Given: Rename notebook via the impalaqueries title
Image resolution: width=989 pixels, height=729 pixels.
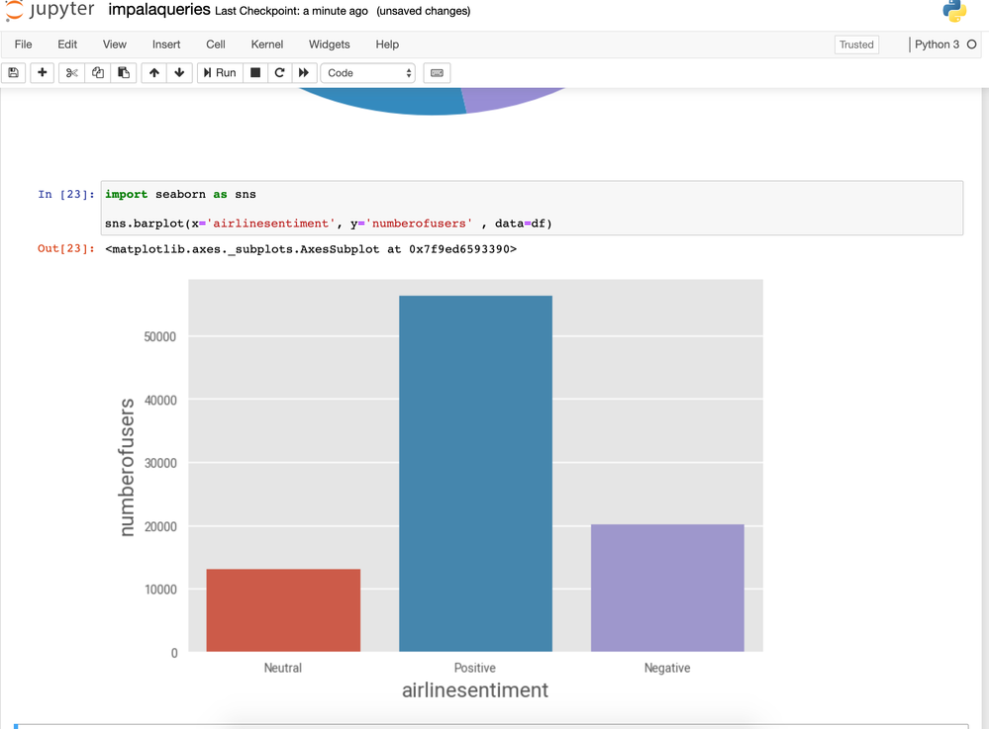Looking at the screenshot, I should click(159, 10).
